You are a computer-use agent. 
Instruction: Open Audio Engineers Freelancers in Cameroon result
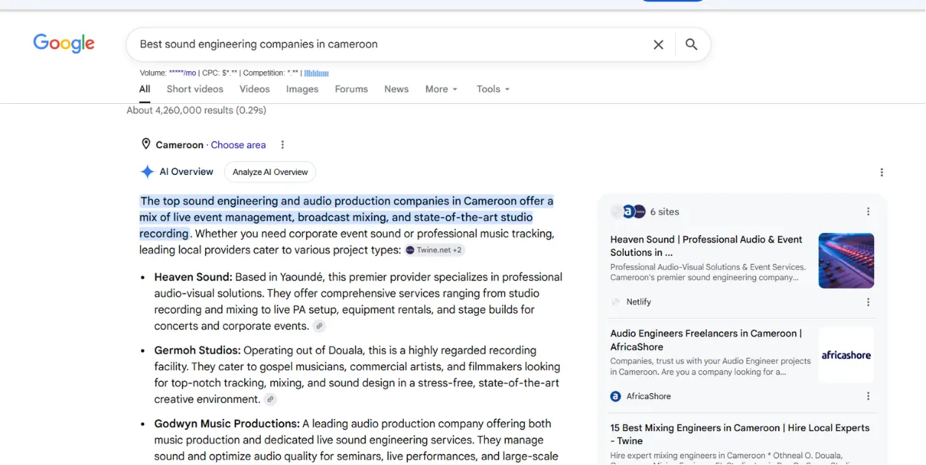(706, 340)
